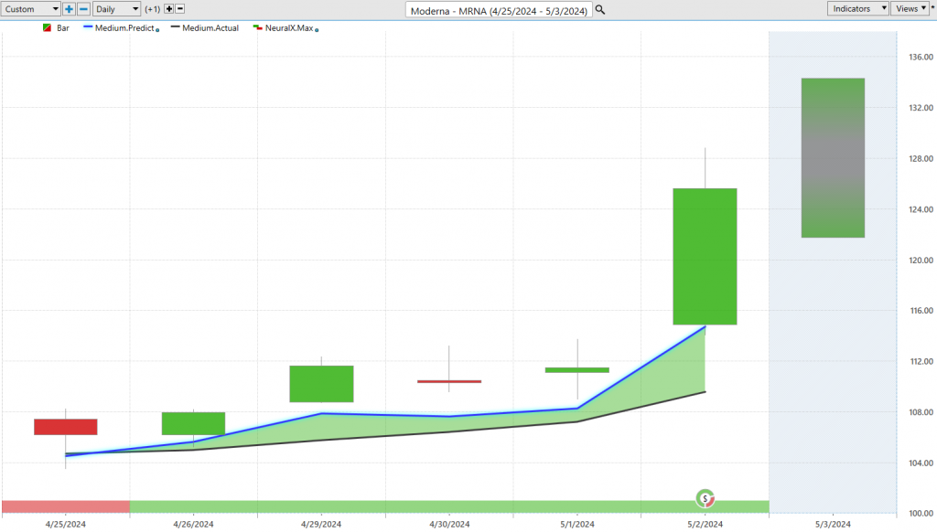This screenshot has width=937, height=532.
Task: Click the red 4/30/2024 doji candle
Action: tap(449, 381)
